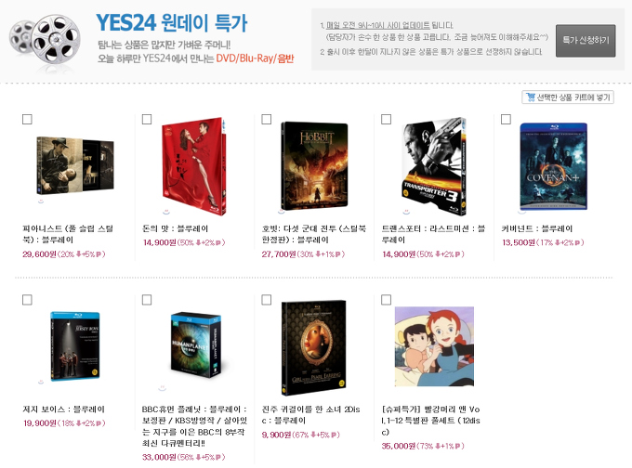The height and width of the screenshot is (468, 632).
Task: Click the small smiley icon under Human Planet box
Action: pyautogui.click(x=162, y=388)
